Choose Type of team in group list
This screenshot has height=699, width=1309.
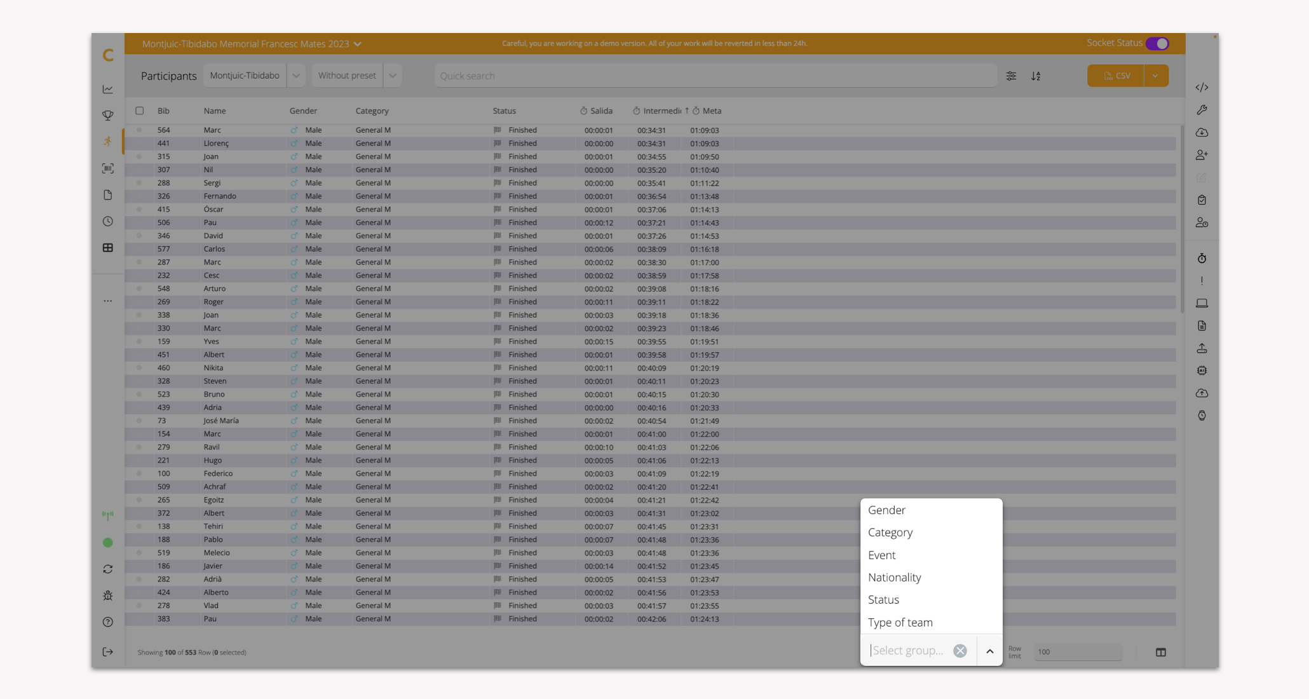point(931,623)
